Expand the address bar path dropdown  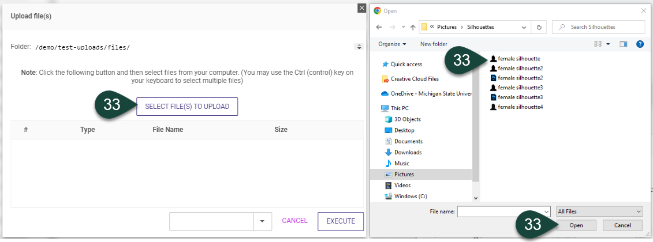[x=524, y=27]
